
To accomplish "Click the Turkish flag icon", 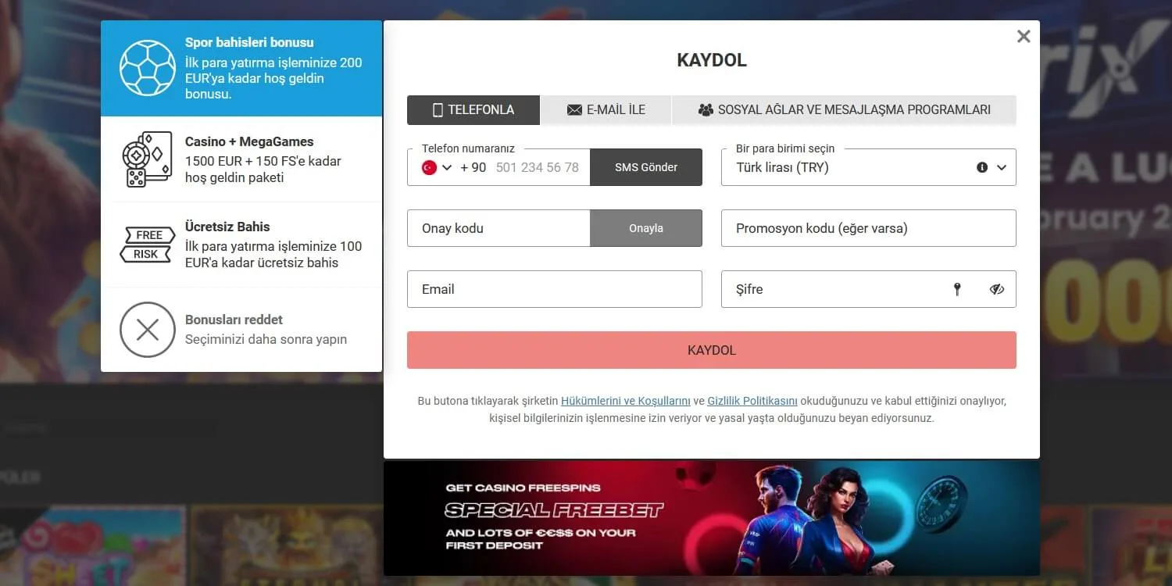I will [x=429, y=167].
